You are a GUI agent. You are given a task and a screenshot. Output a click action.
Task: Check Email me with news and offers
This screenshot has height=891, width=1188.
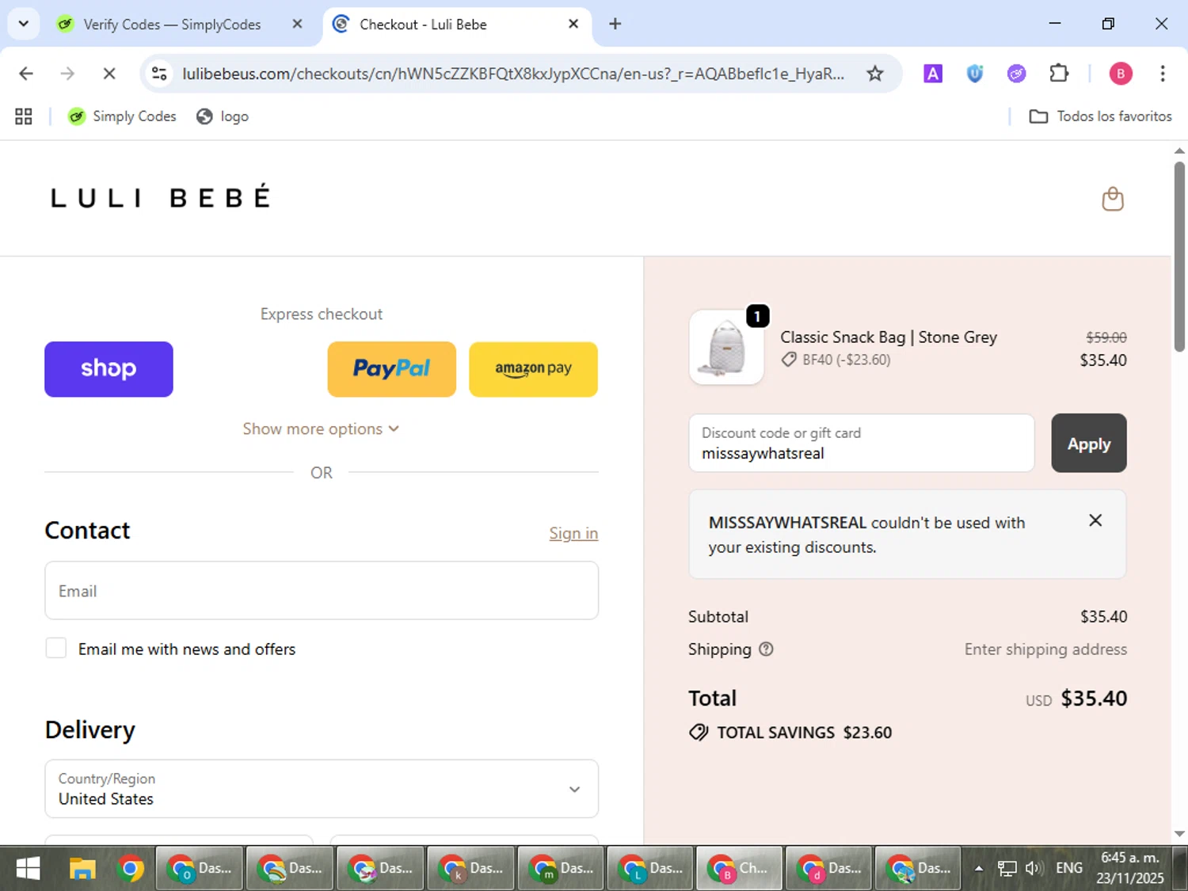click(56, 648)
